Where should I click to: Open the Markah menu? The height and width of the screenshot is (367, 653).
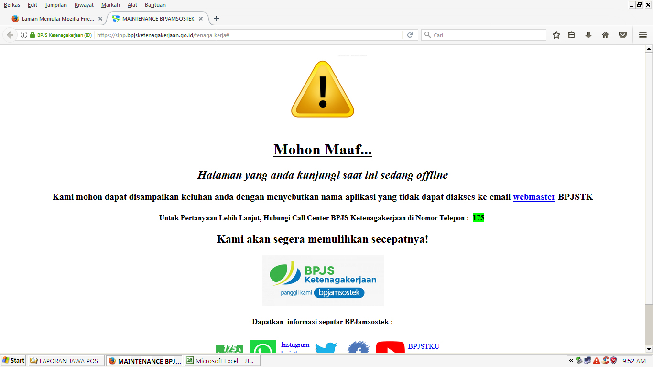pos(110,5)
